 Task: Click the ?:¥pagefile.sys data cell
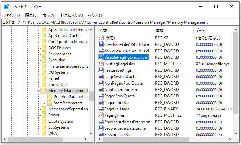click(208, 115)
